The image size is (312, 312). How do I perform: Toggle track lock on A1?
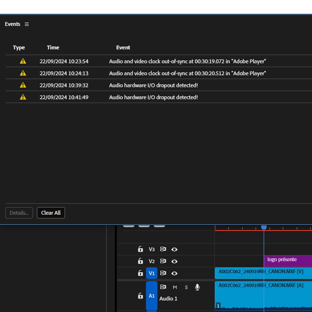pyautogui.click(x=141, y=296)
